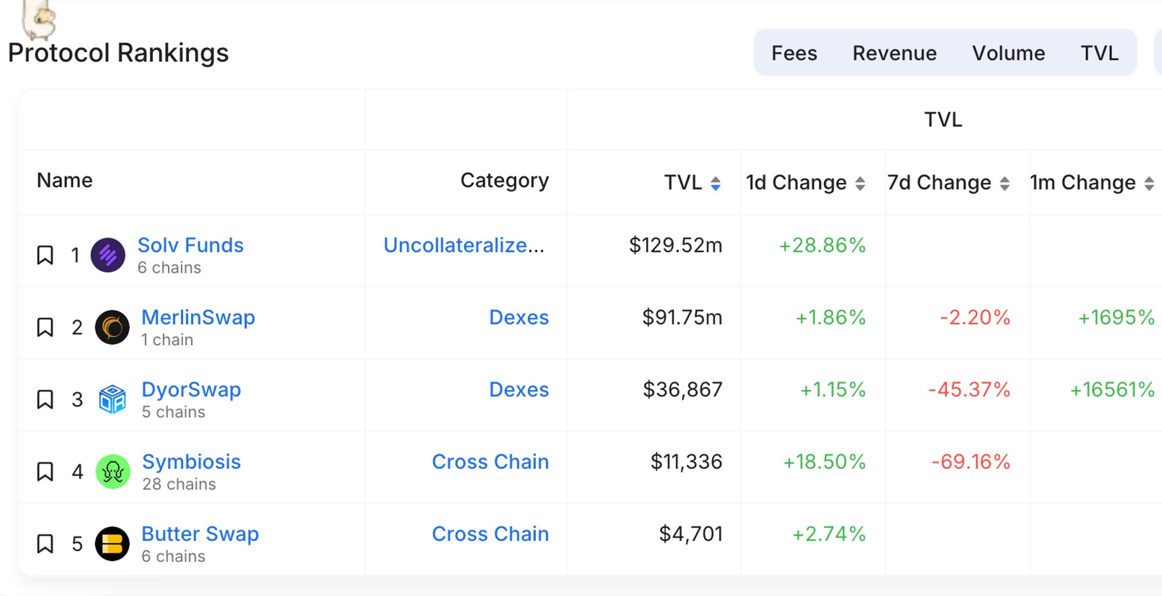The height and width of the screenshot is (596, 1162).
Task: Select the TVL tab at top
Action: pos(1099,53)
